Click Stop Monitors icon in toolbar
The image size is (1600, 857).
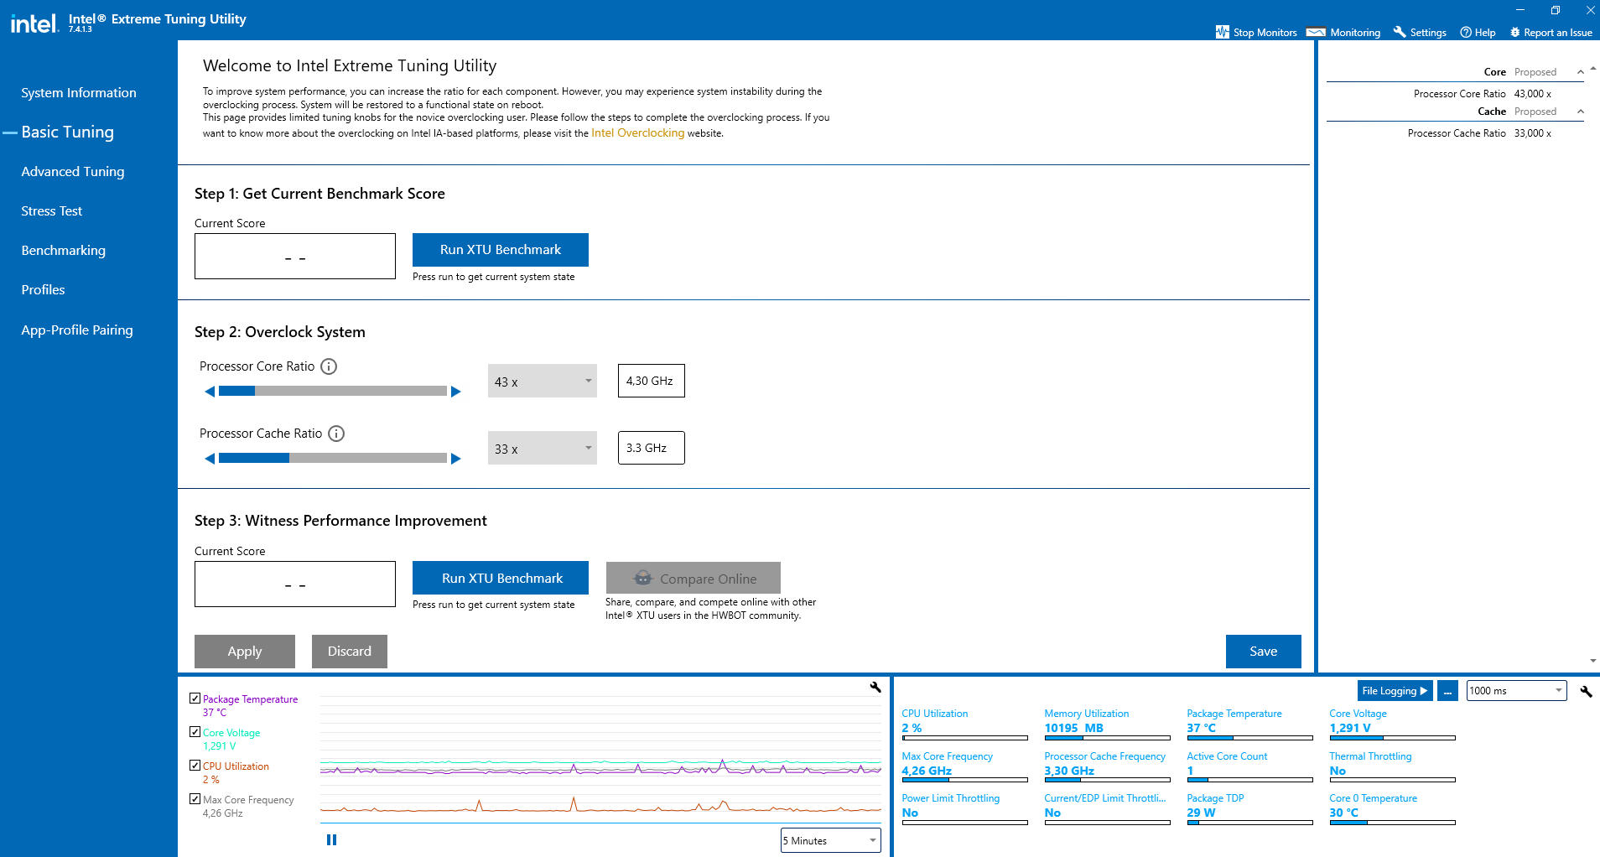tap(1222, 32)
